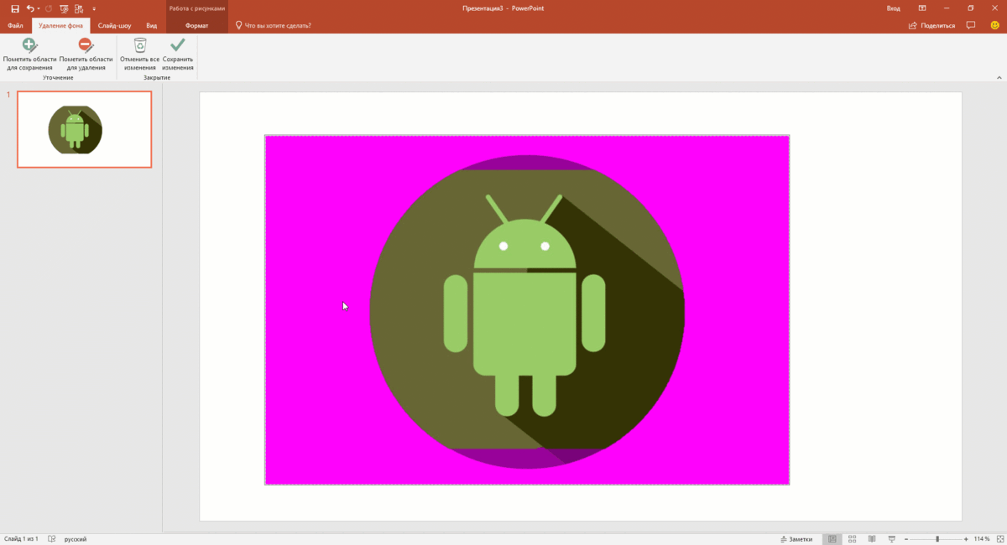Click the 114 % zoom level
The width and height of the screenshot is (1007, 545).
pos(982,539)
